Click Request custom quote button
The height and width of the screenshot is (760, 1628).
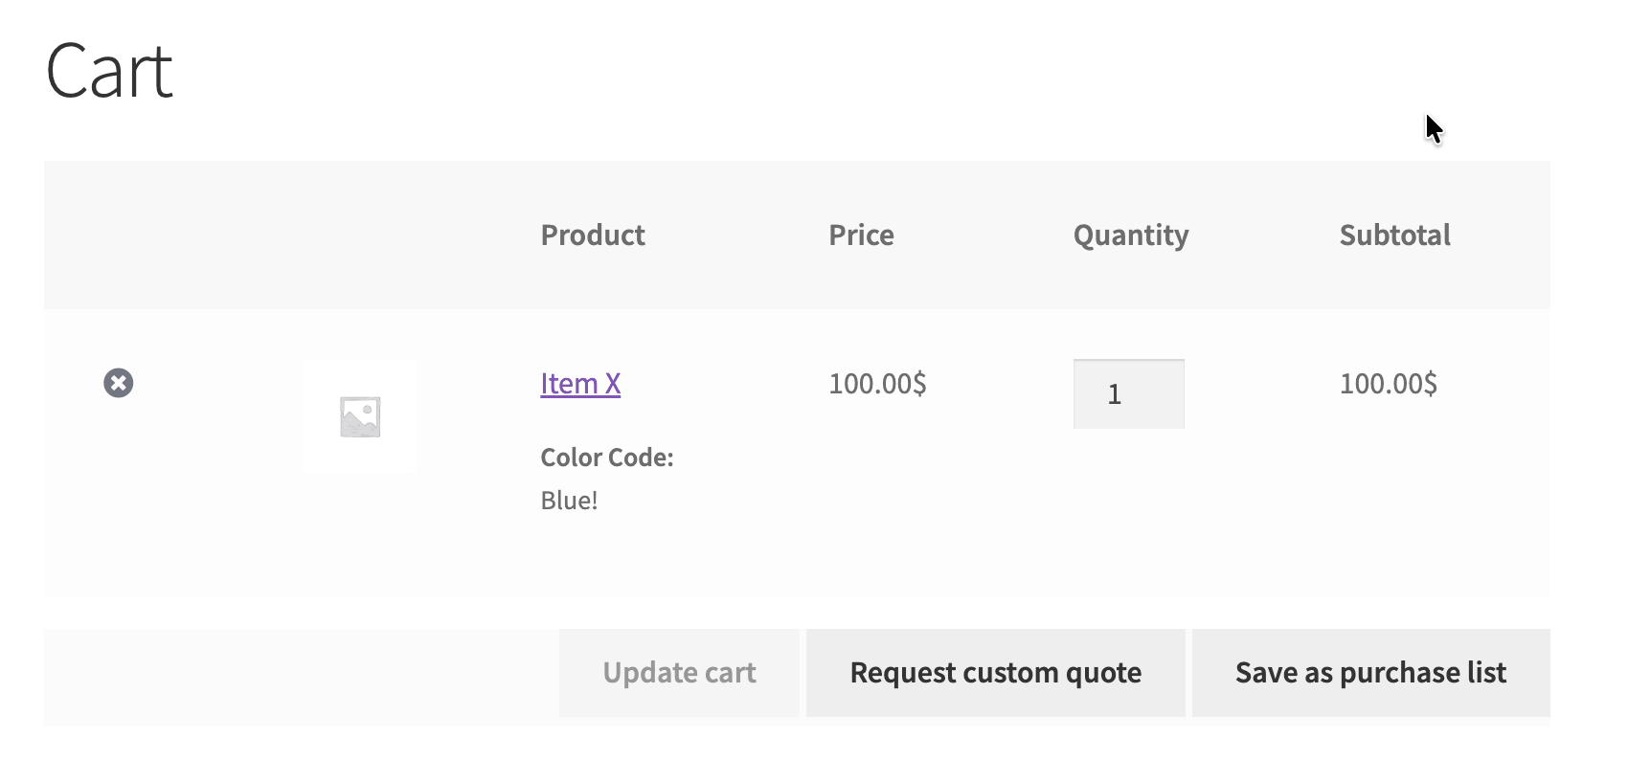[x=996, y=673]
